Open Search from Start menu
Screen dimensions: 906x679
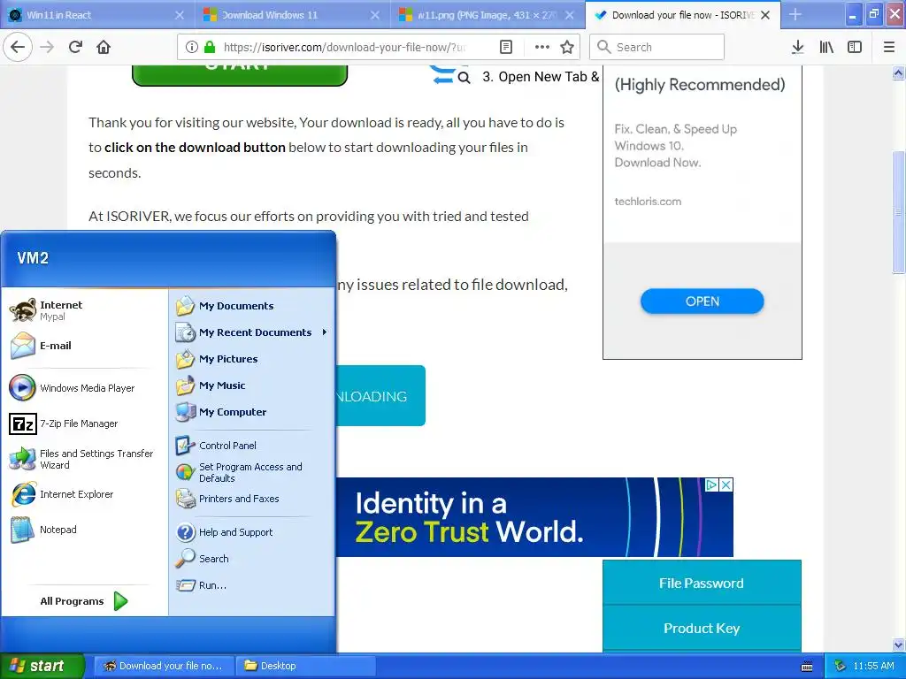click(x=252, y=559)
